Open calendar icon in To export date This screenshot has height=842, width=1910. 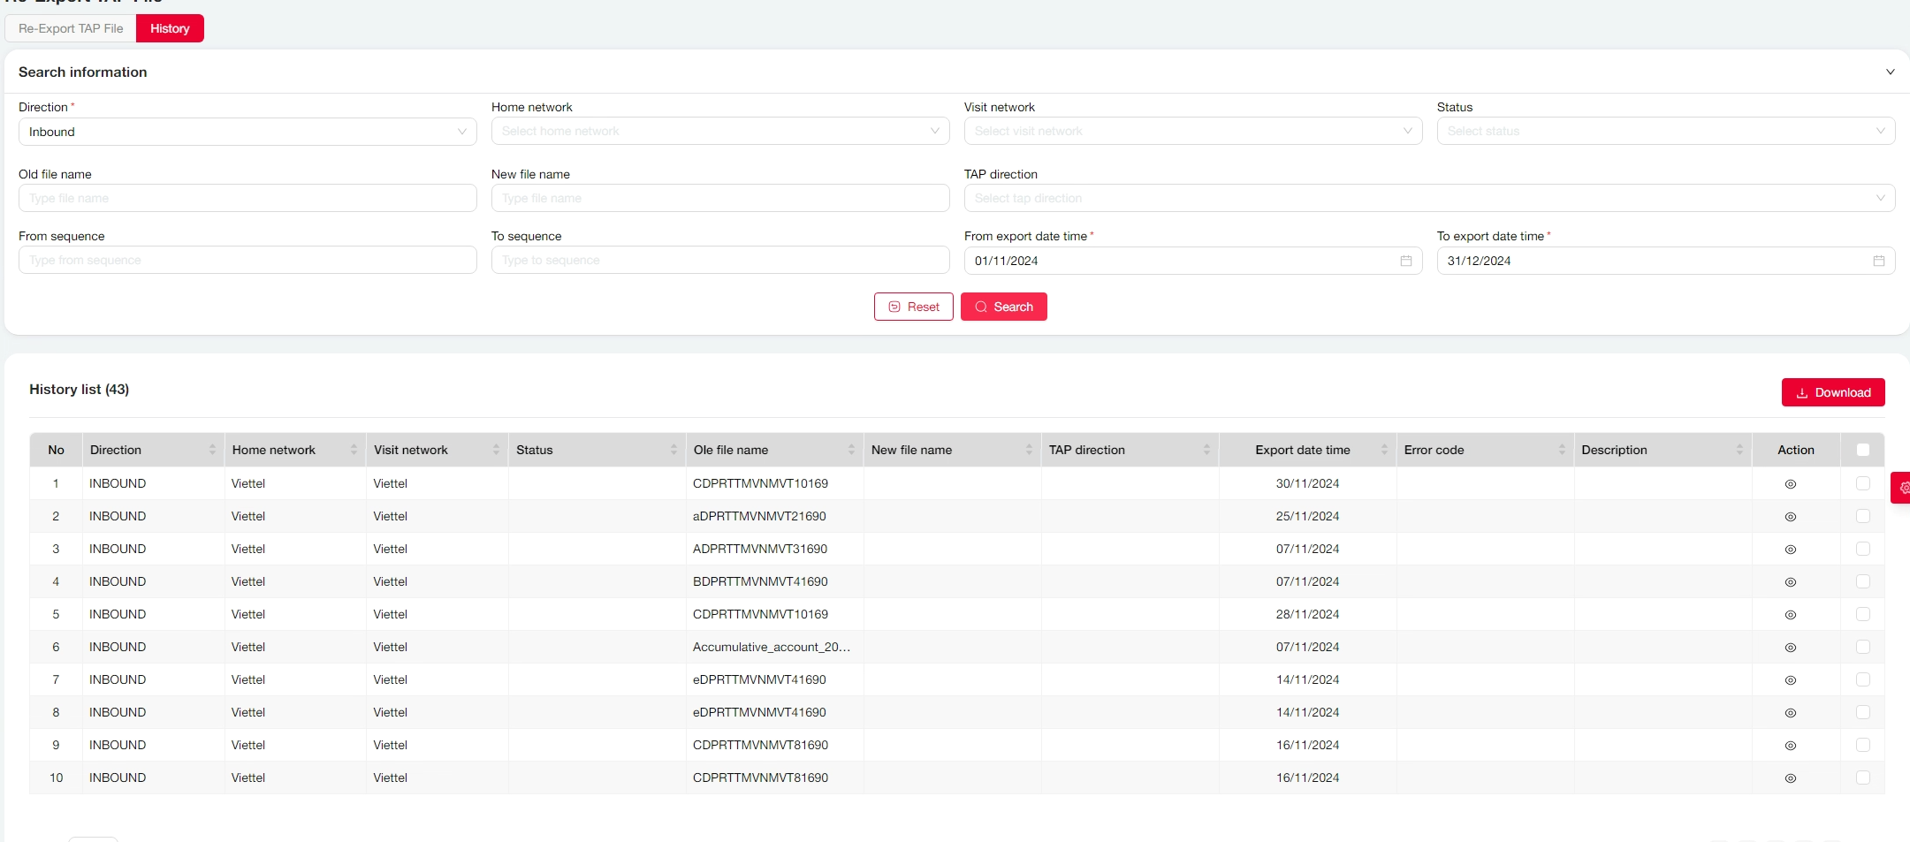click(x=1878, y=261)
